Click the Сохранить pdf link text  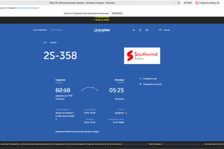(x=150, y=79)
